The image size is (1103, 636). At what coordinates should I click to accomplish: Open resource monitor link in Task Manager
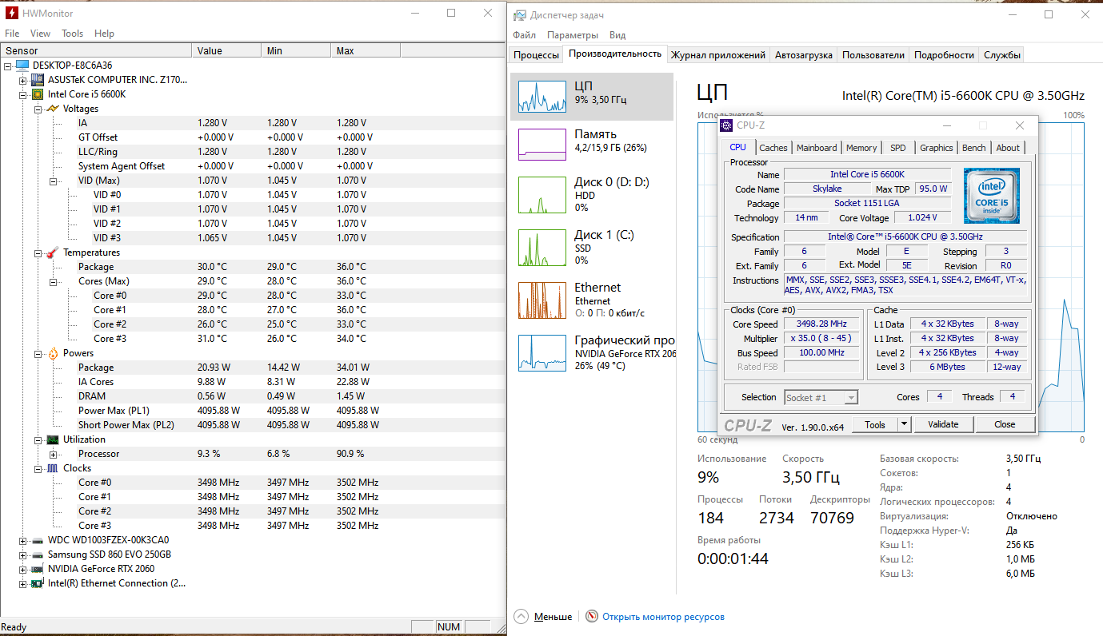(x=663, y=617)
